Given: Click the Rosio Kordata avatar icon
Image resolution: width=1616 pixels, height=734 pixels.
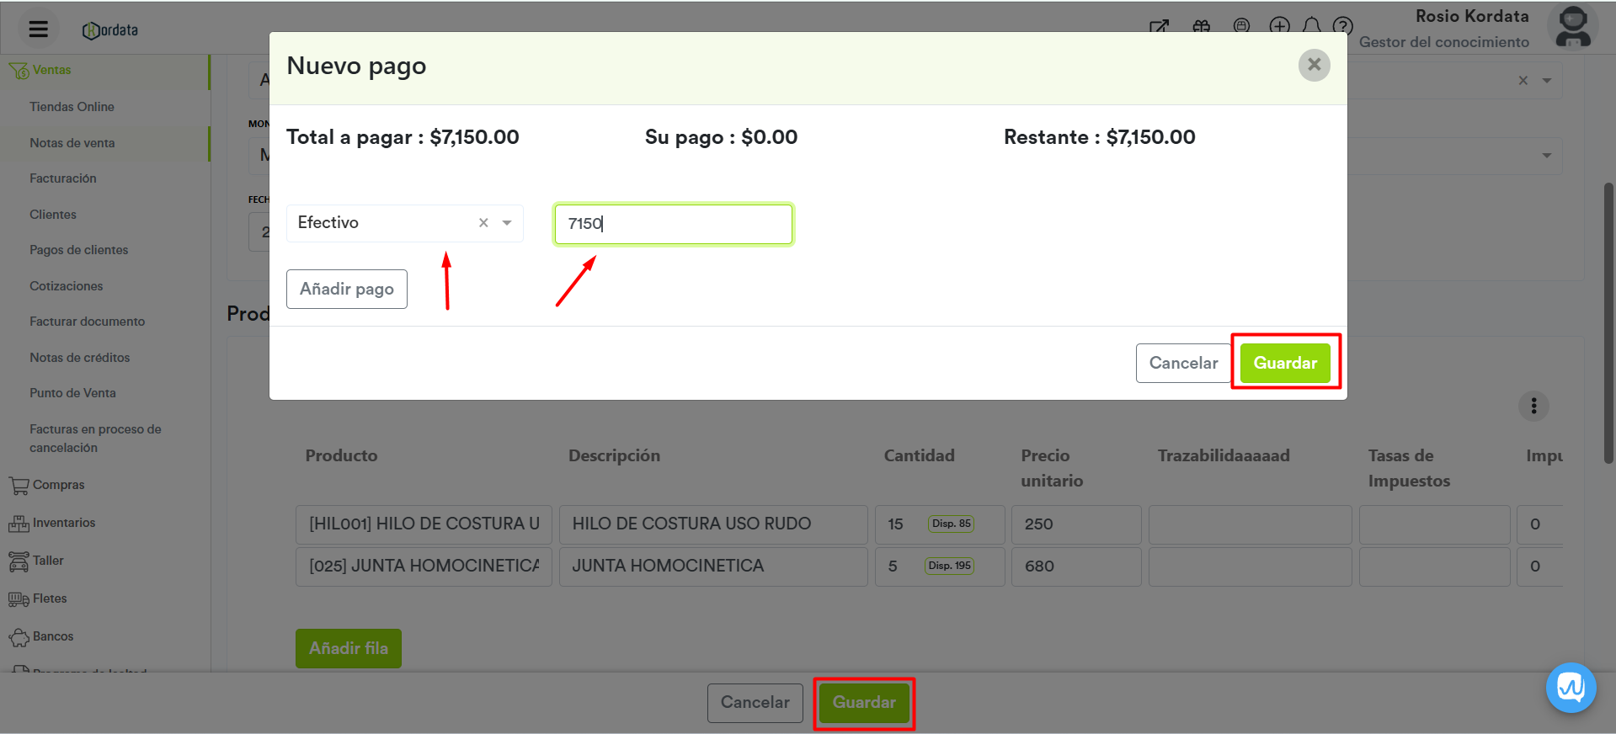Looking at the screenshot, I should pos(1572,28).
